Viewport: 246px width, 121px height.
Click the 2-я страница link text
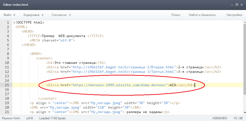tap(190, 67)
